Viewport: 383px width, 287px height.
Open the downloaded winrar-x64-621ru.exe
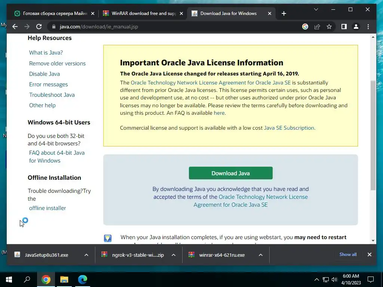(222, 255)
